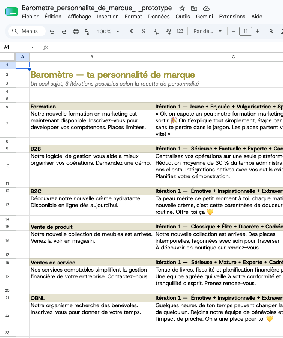Viewport: 283px width, 338px height.
Task: Click the A1 name box
Action: point(15,47)
